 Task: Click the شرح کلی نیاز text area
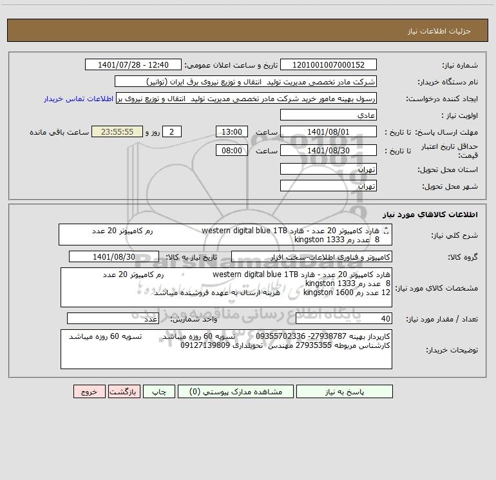tap(225, 235)
